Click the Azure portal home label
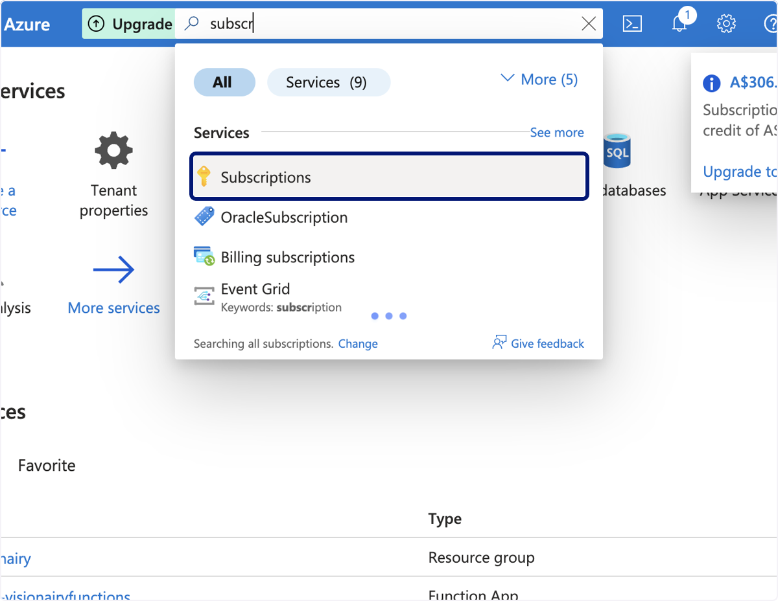 click(x=27, y=25)
